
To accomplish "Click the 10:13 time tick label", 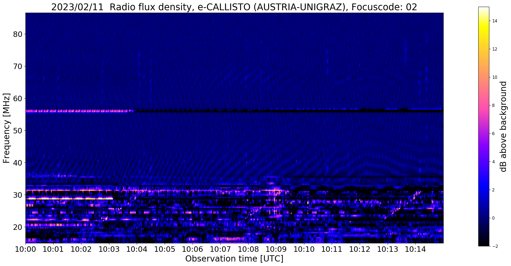I will pyautogui.click(x=387, y=249).
